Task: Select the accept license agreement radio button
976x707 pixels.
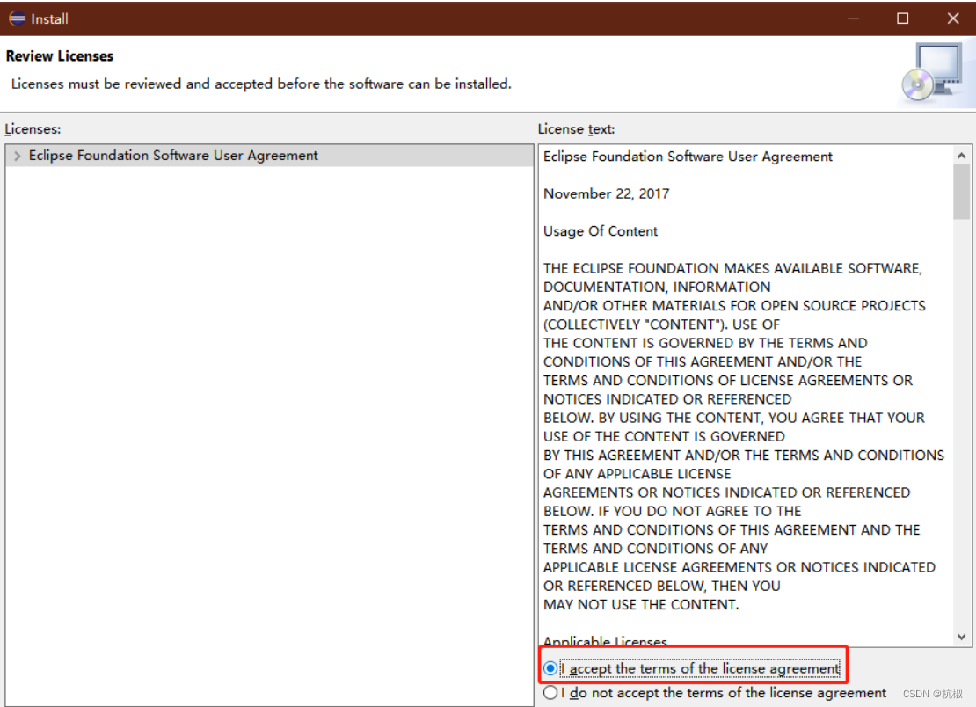Action: 550,668
